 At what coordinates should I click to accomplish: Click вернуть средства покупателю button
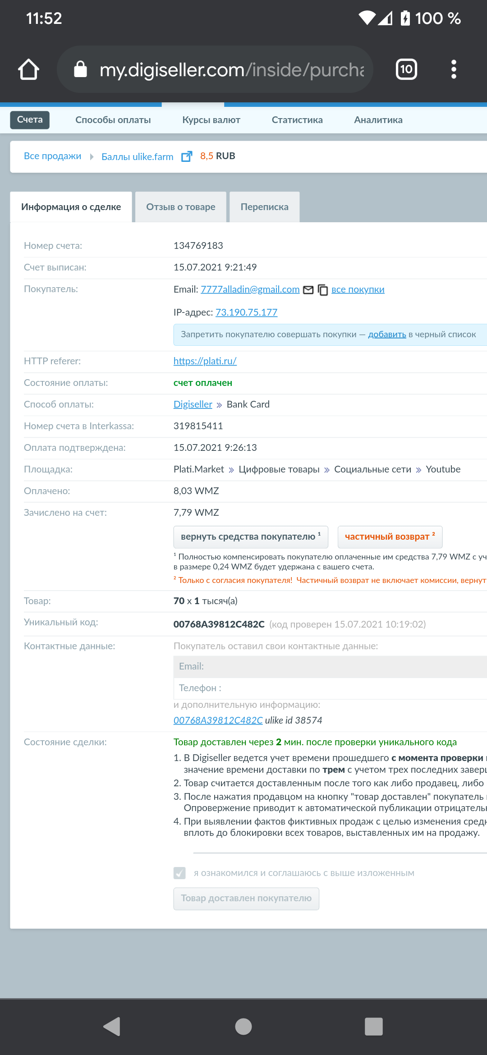(251, 537)
